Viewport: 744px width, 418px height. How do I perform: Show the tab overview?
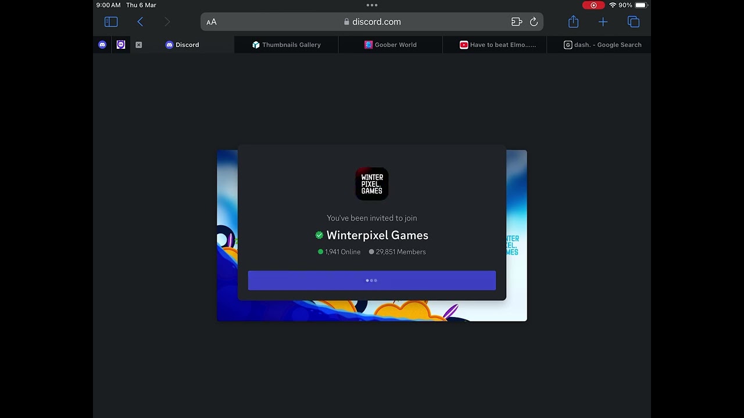pyautogui.click(x=634, y=22)
